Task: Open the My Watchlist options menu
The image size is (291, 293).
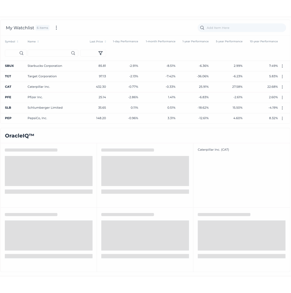Action: [56, 28]
